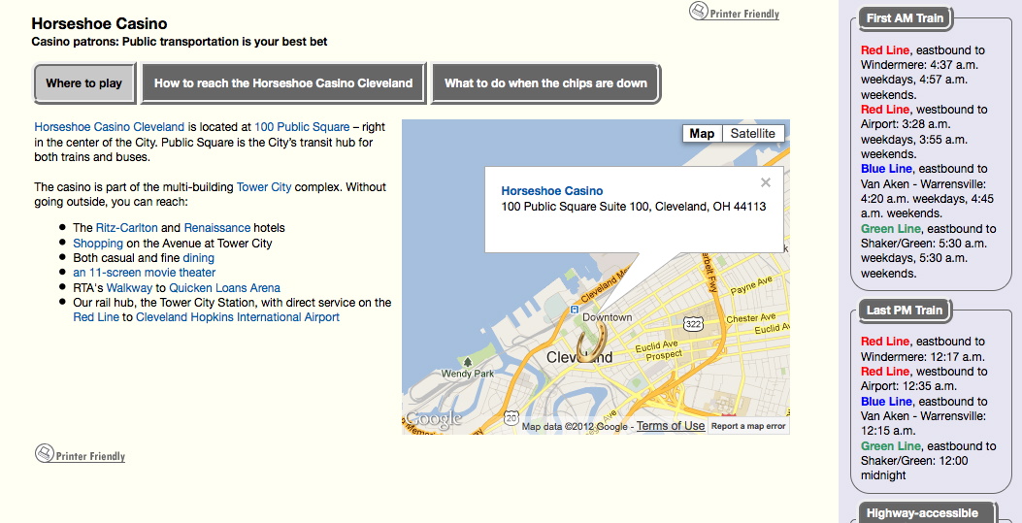Switch the map to Satellite view
The width and height of the screenshot is (1022, 523).
[753, 134]
